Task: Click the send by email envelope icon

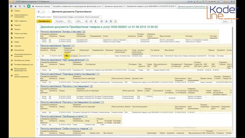Action: [x=116, y=21]
